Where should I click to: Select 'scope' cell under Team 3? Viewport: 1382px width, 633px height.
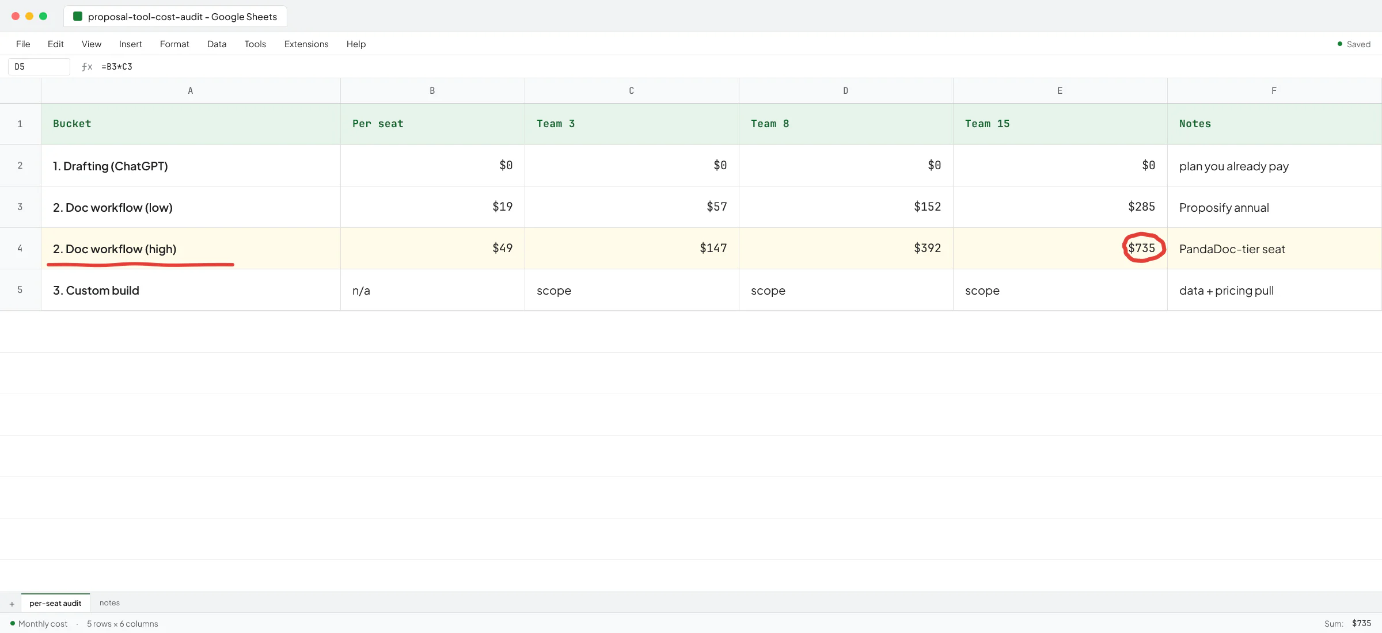(x=632, y=289)
